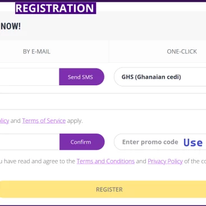Switch to the BY E-MAIL tab
Screen dimensions: 206x206
click(x=36, y=52)
